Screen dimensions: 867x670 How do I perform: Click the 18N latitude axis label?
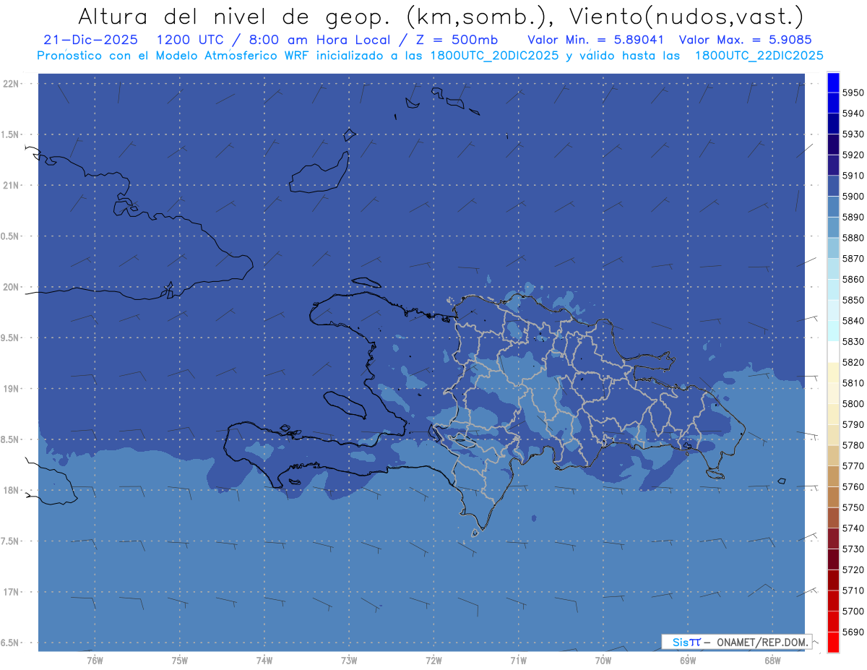click(x=12, y=490)
